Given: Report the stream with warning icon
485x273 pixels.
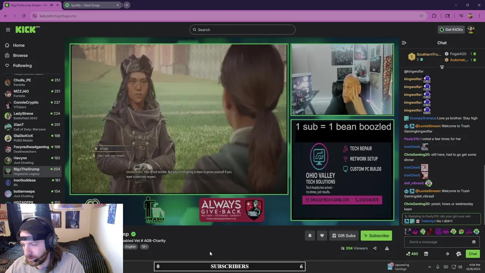Looking at the screenshot, I should [387, 248].
